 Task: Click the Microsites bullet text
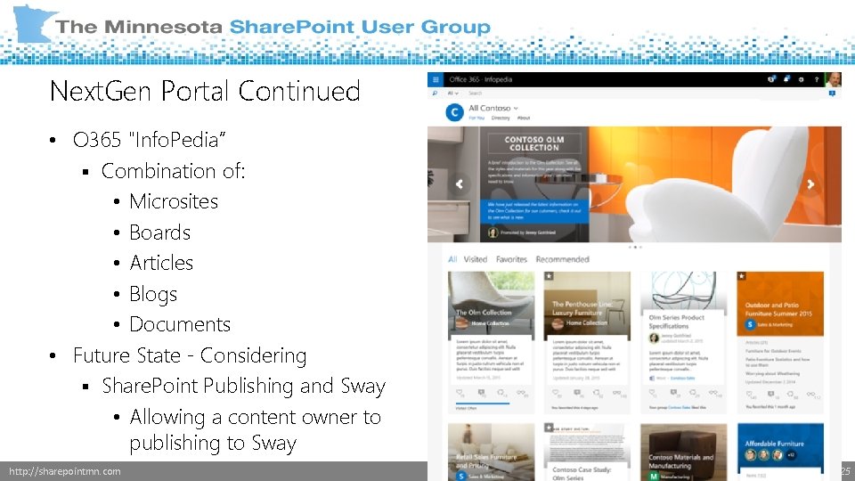click(174, 201)
